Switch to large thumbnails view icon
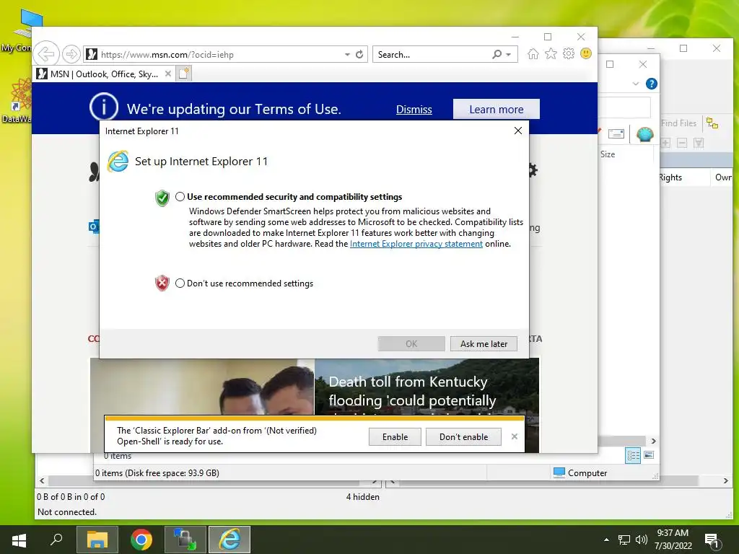Image resolution: width=739 pixels, height=554 pixels. pyautogui.click(x=649, y=455)
